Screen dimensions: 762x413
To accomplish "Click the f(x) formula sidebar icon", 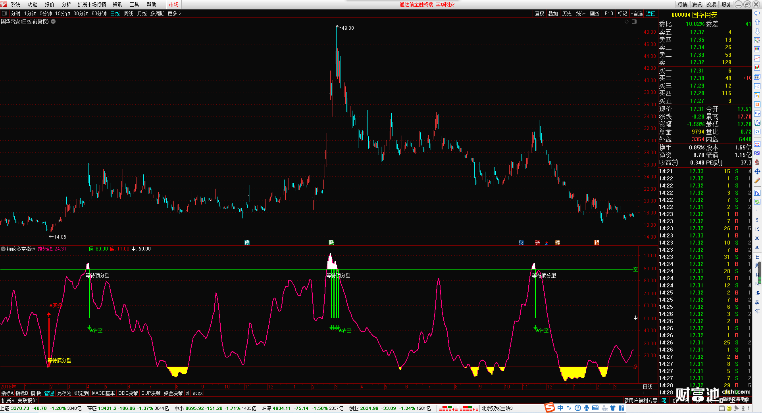I will coord(757,123).
